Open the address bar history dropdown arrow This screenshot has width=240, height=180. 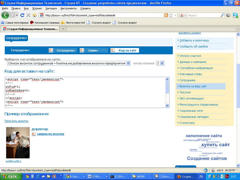(x=176, y=15)
